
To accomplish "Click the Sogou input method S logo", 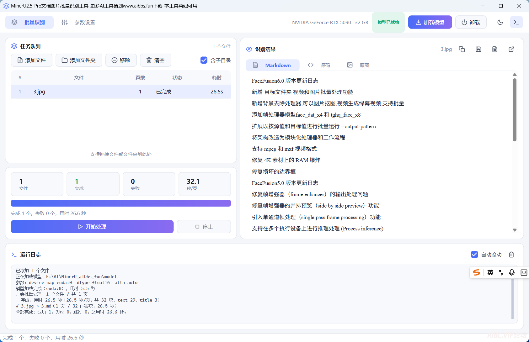I will (477, 272).
